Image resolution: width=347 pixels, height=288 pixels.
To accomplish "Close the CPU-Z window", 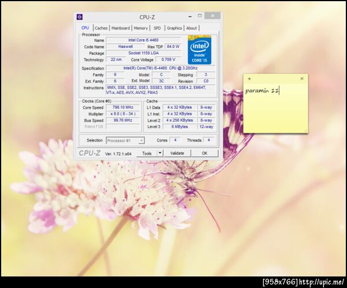I will (212, 16).
